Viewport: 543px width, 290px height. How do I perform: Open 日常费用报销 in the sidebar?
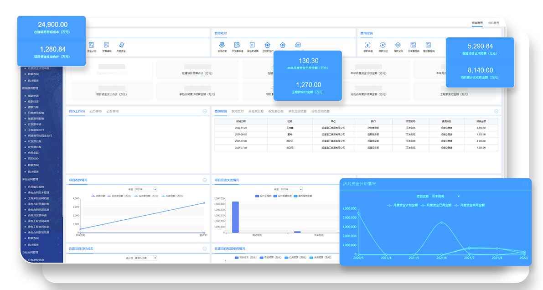point(36,113)
